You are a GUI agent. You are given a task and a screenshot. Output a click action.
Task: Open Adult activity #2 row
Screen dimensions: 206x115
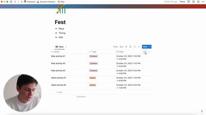(x=59, y=85)
